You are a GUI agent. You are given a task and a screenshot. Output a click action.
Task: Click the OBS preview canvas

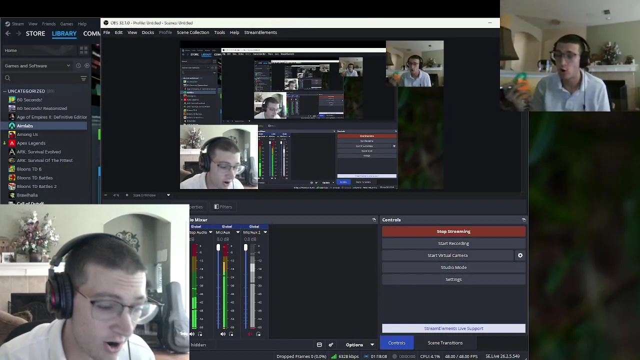[311, 115]
